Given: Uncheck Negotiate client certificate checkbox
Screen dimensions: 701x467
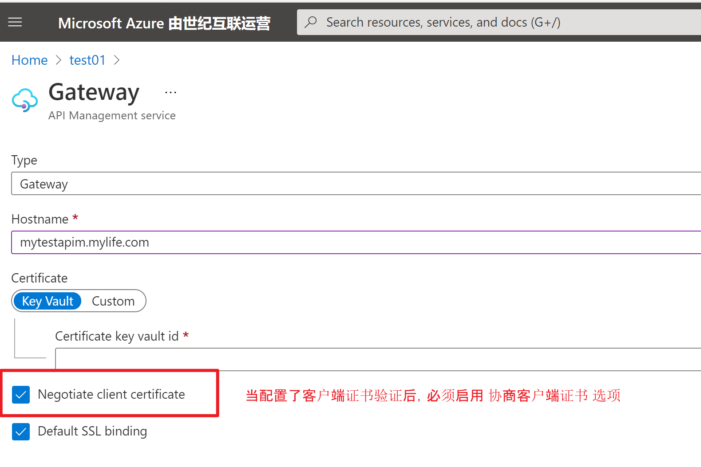Looking at the screenshot, I should pos(21,395).
